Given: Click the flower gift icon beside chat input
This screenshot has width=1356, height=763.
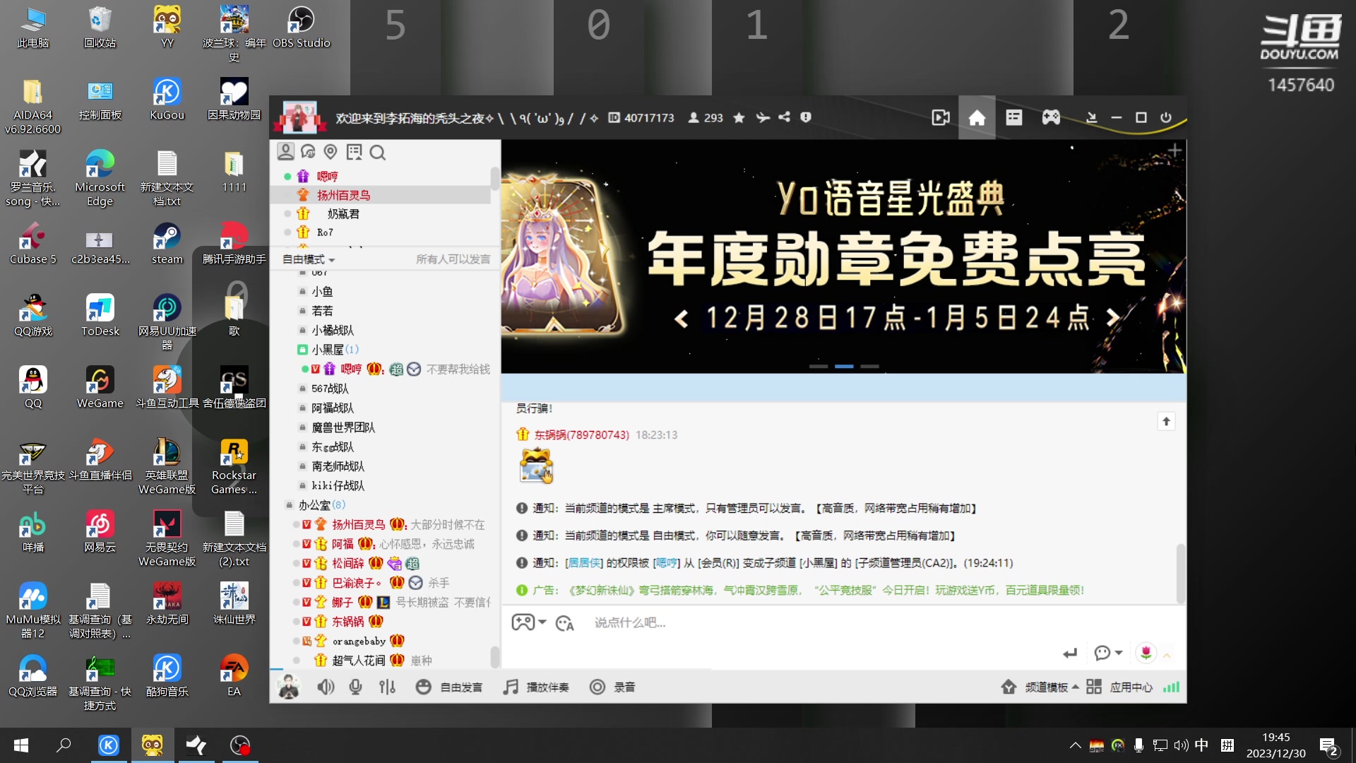Looking at the screenshot, I should [x=1146, y=653].
